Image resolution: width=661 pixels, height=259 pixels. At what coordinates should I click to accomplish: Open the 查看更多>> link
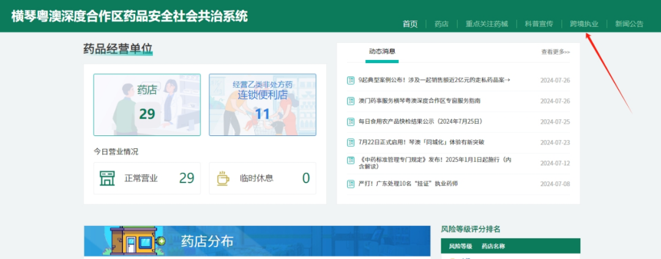click(x=556, y=52)
